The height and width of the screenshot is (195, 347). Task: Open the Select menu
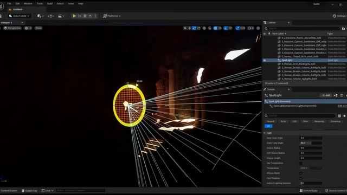click(x=60, y=4)
